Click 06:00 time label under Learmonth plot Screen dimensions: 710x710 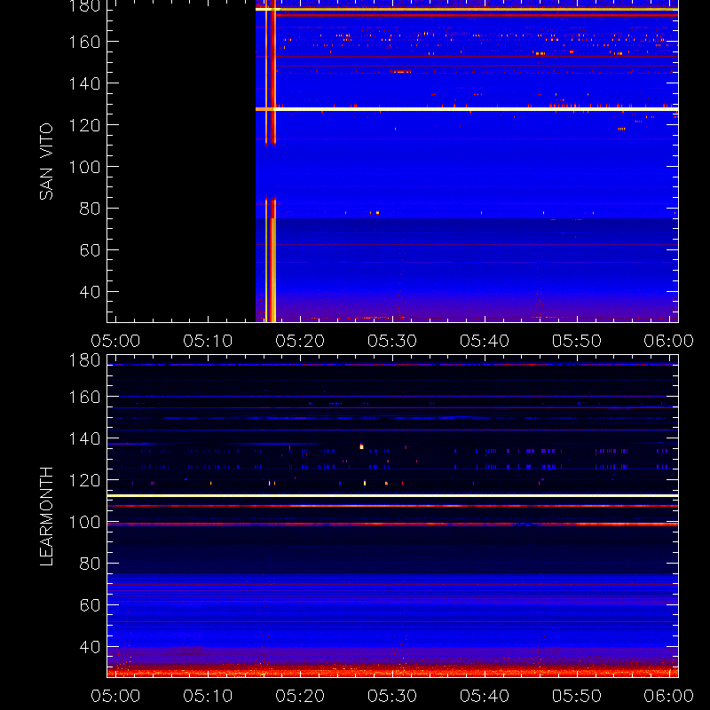[669, 696]
